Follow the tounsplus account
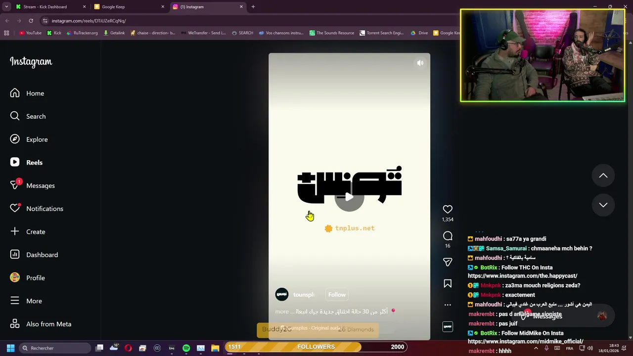Viewport: 633px width, 356px height. tap(337, 295)
